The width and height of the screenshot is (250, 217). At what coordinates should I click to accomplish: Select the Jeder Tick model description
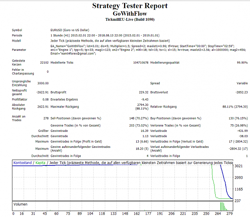pyautogui.click(x=110, y=41)
